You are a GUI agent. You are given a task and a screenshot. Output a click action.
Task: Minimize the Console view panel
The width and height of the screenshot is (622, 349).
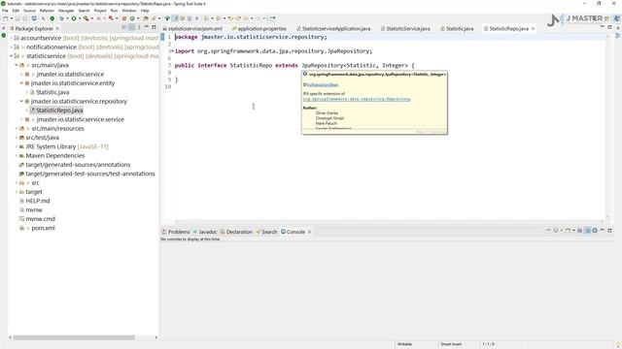[x=603, y=231]
